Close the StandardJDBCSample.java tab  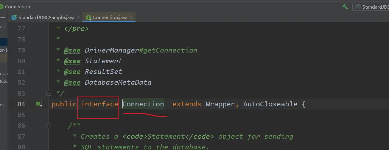point(79,18)
